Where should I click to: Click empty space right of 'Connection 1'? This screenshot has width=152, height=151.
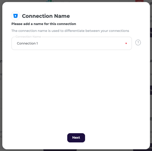pos(81,43)
